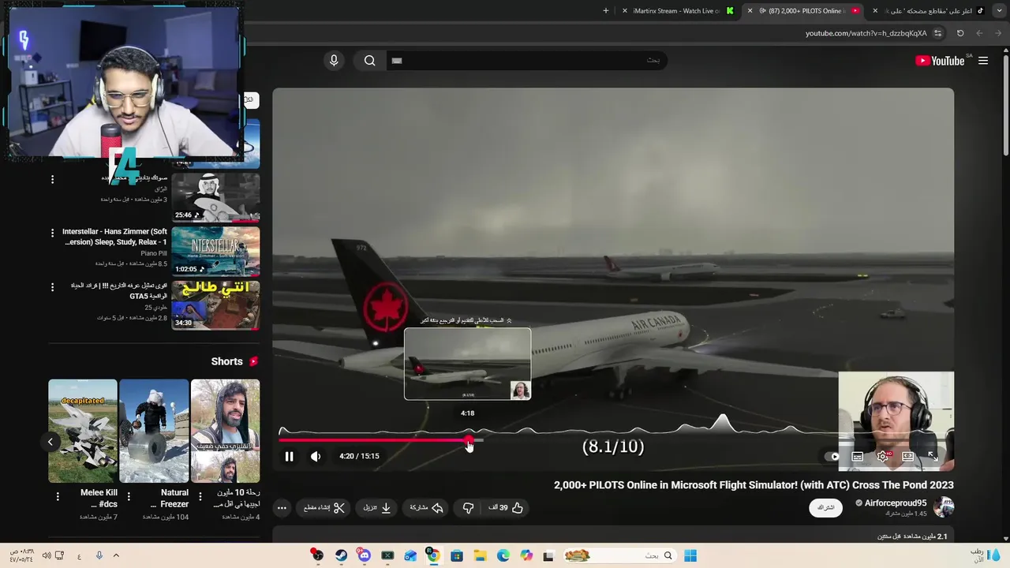Click the youtube.com address bar URL
Viewport: 1010px width, 568px height.
pos(866,33)
